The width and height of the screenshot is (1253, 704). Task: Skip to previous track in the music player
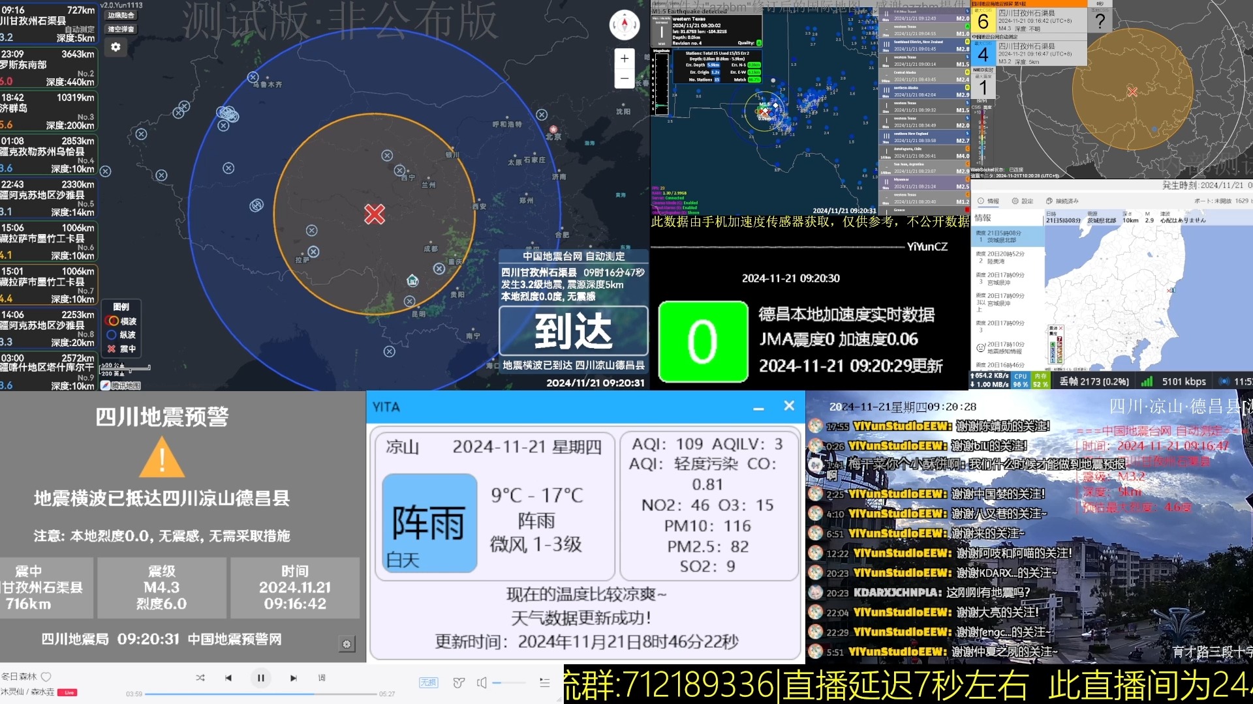coord(228,678)
